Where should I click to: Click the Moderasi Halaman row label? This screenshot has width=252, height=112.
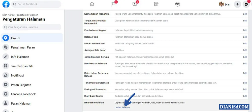point(94,43)
